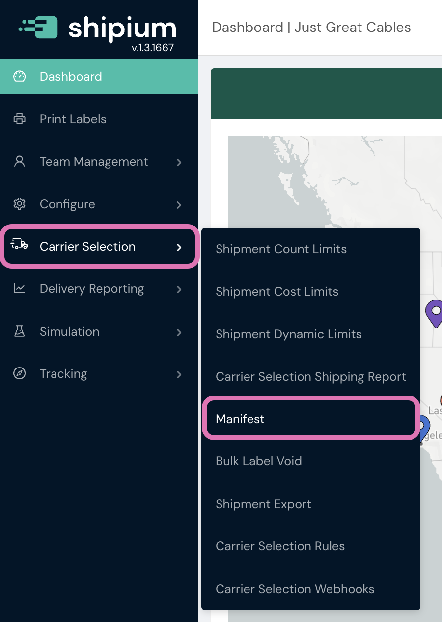The height and width of the screenshot is (622, 442).
Task: Expand the Delivery Reporting chevron
Action: tap(179, 289)
